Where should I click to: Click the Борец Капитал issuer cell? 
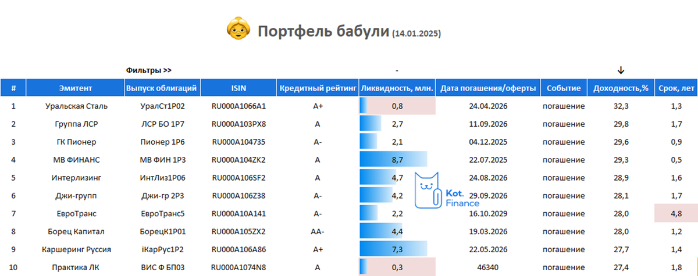pyautogui.click(x=76, y=232)
